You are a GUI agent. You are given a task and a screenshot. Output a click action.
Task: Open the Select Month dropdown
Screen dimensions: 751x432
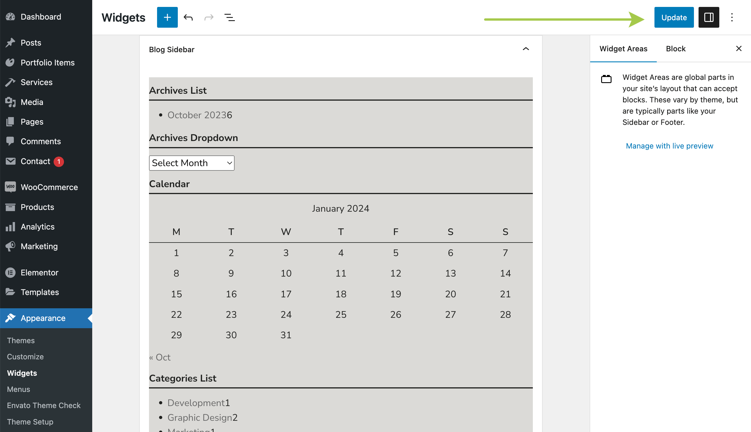coord(192,163)
